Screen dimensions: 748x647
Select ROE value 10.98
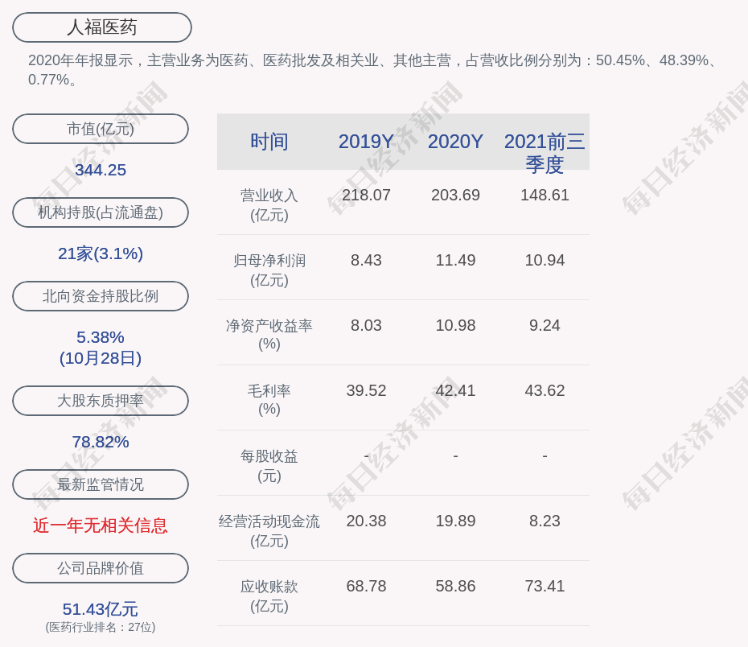pos(455,325)
